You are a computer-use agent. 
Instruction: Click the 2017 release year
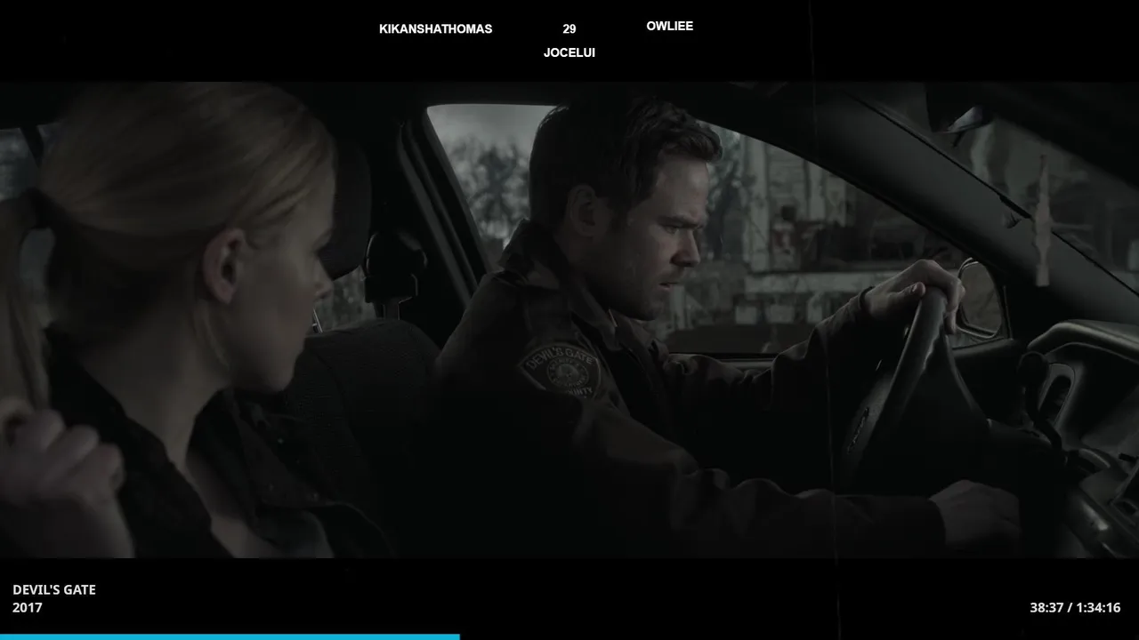point(28,608)
